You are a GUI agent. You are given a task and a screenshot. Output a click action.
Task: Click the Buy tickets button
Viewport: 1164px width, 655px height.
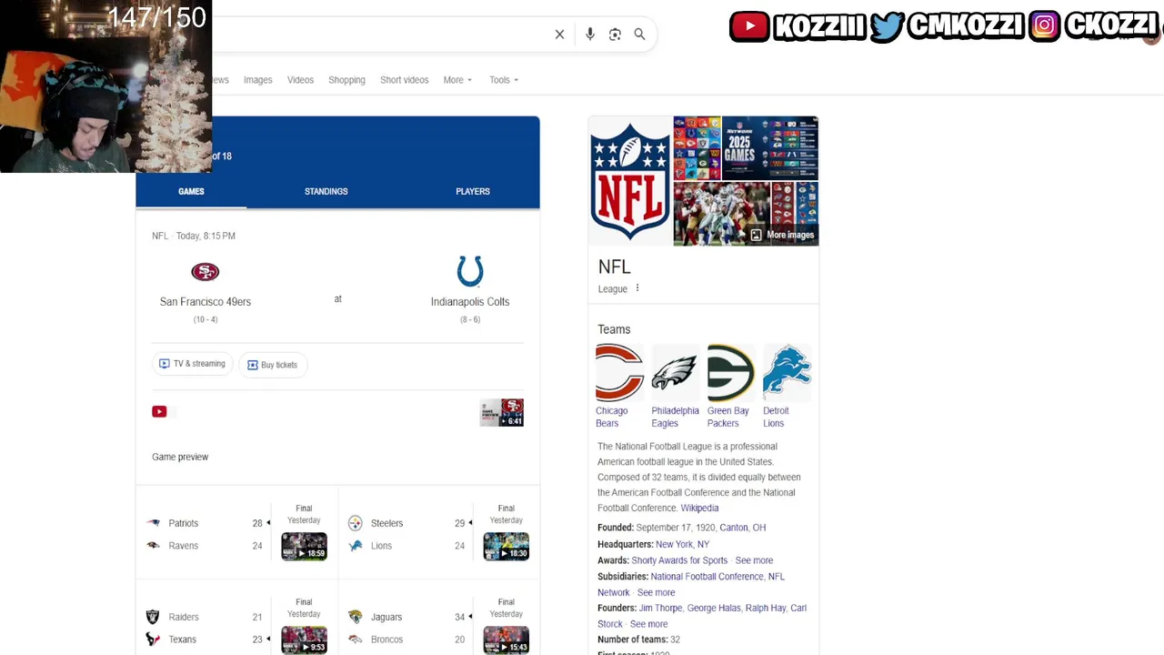coord(273,365)
